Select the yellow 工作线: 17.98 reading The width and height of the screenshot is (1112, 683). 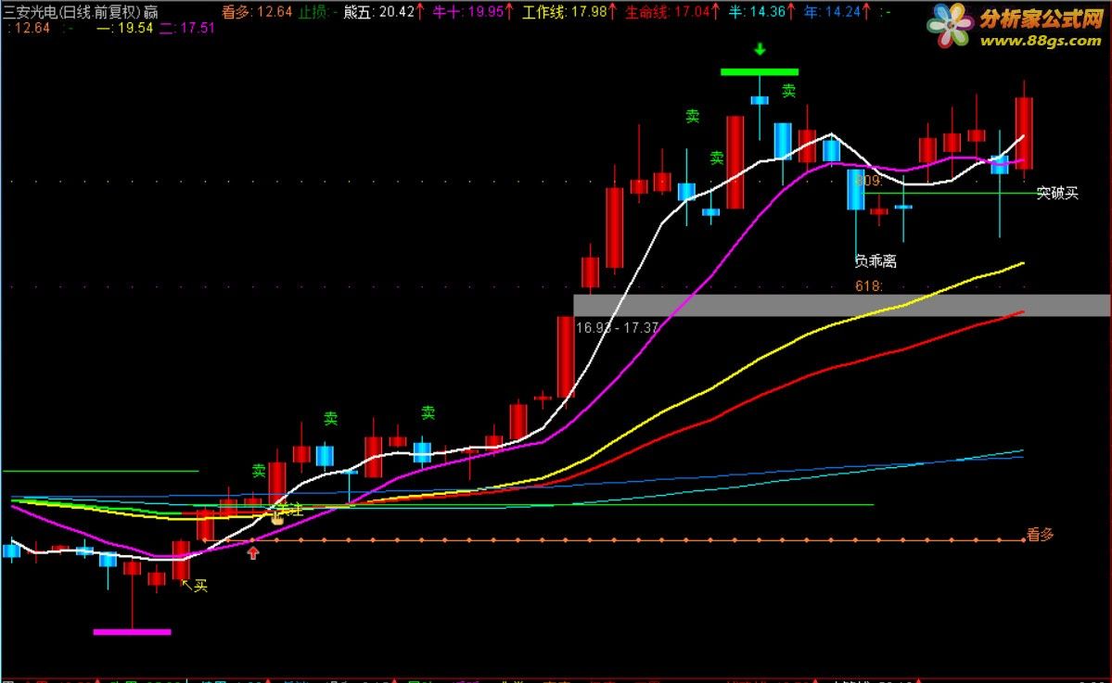[565, 12]
